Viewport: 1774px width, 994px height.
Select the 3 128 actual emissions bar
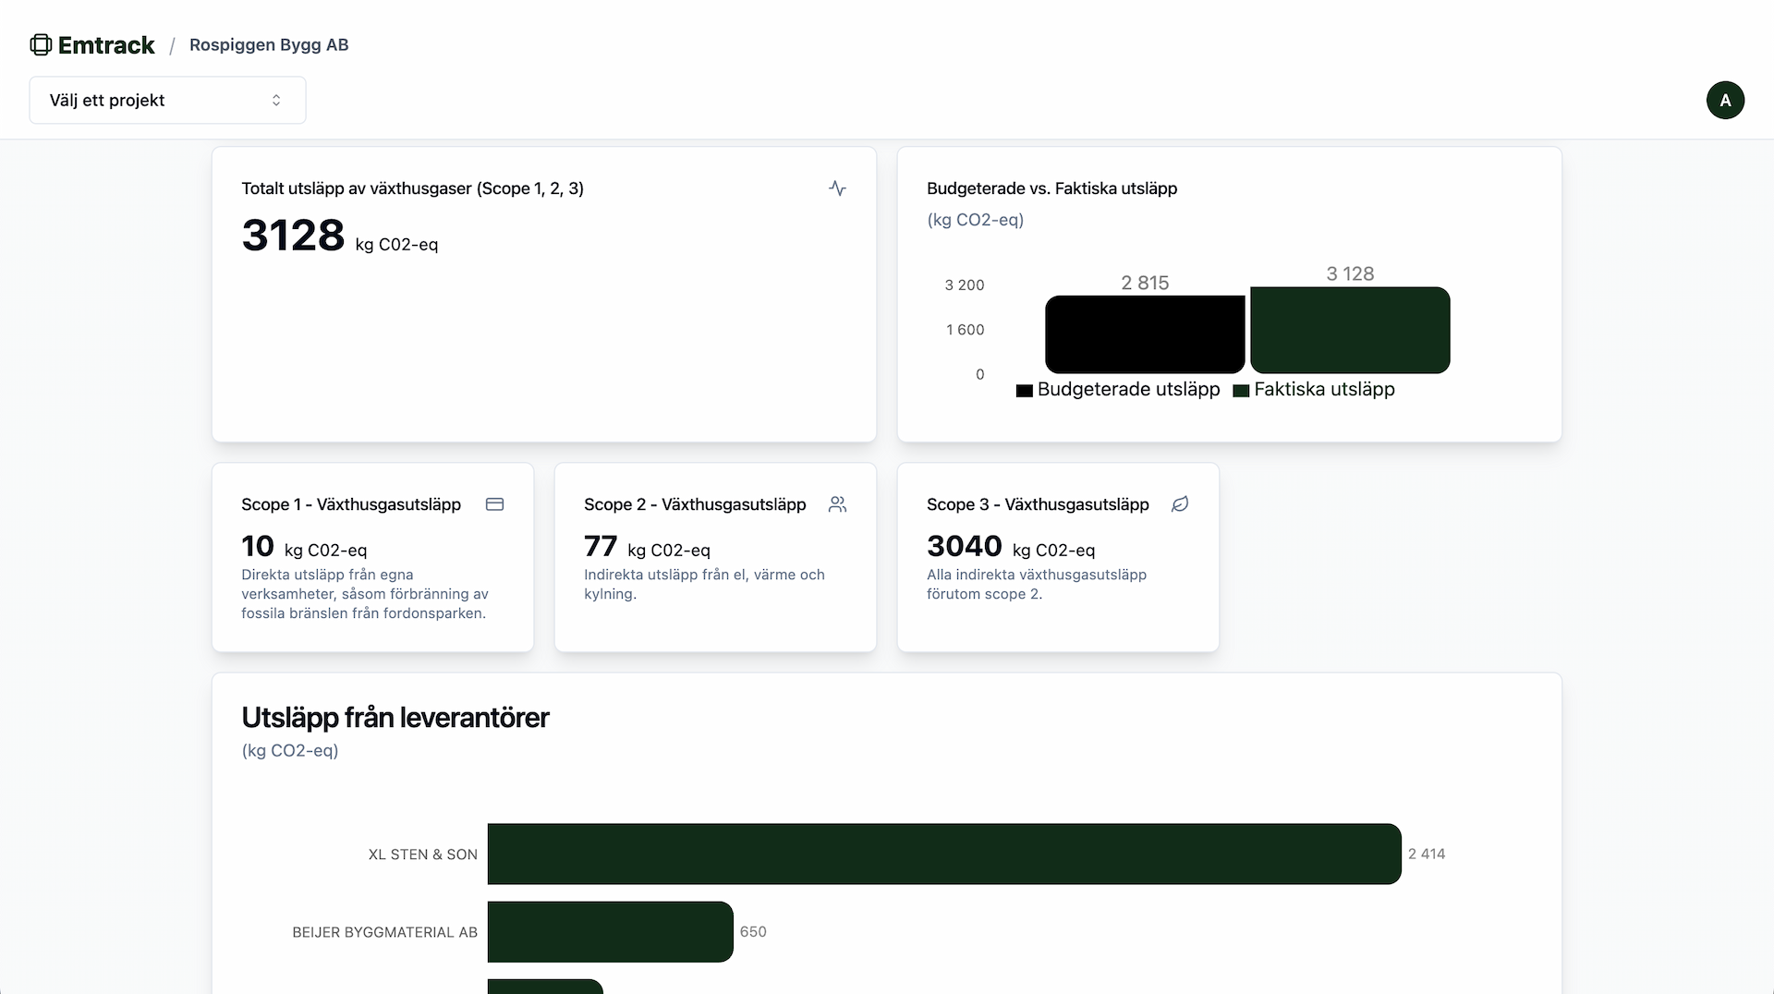coord(1350,330)
